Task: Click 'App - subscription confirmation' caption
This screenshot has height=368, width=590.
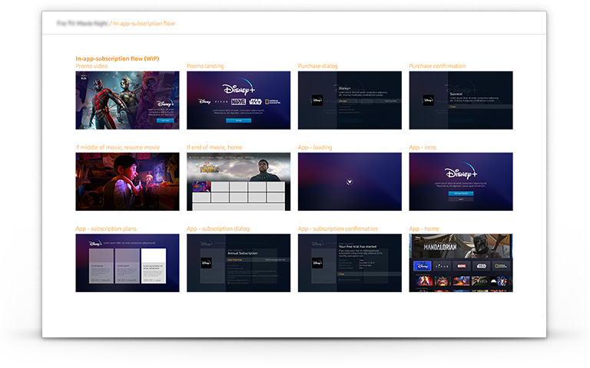Action: 337,228
